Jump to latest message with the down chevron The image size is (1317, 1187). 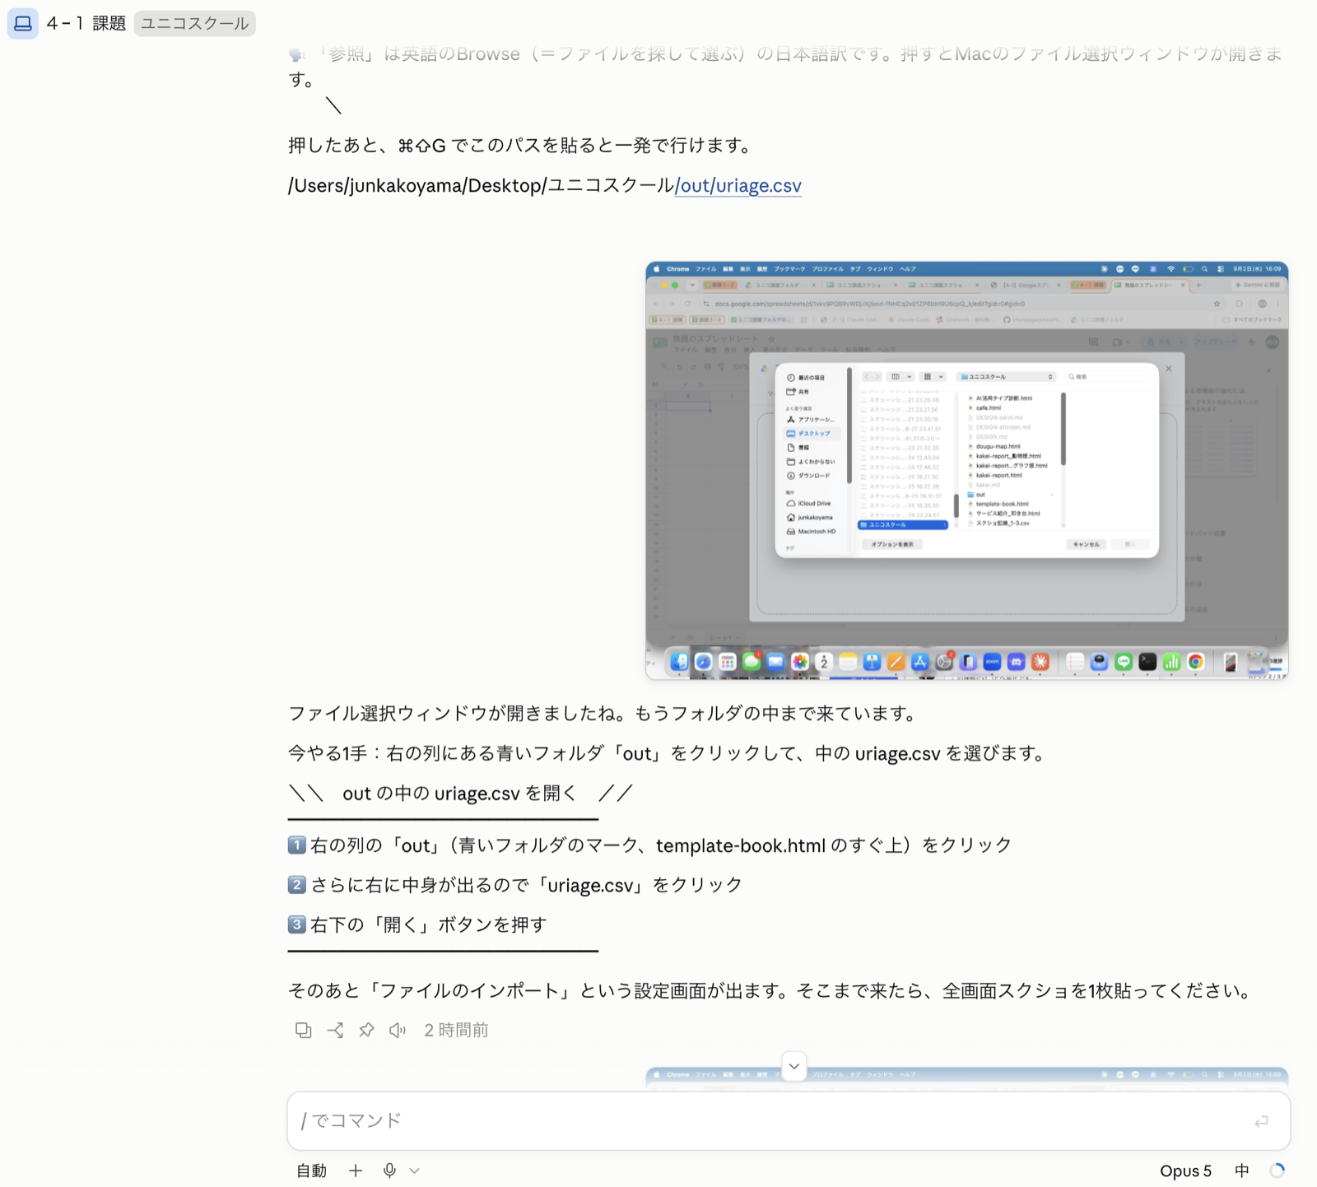click(793, 1066)
